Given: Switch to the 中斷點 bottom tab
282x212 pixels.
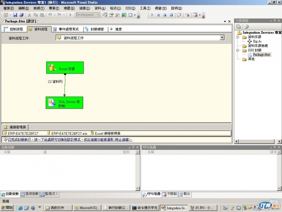Looking at the screenshot, I should tap(170, 194).
